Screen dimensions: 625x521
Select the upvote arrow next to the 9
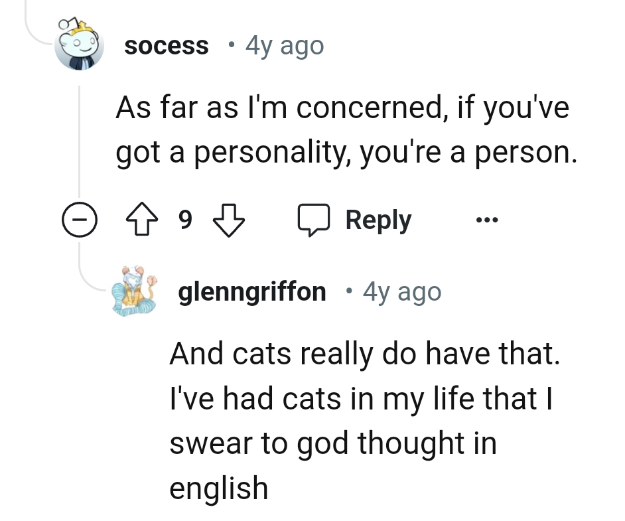point(141,219)
